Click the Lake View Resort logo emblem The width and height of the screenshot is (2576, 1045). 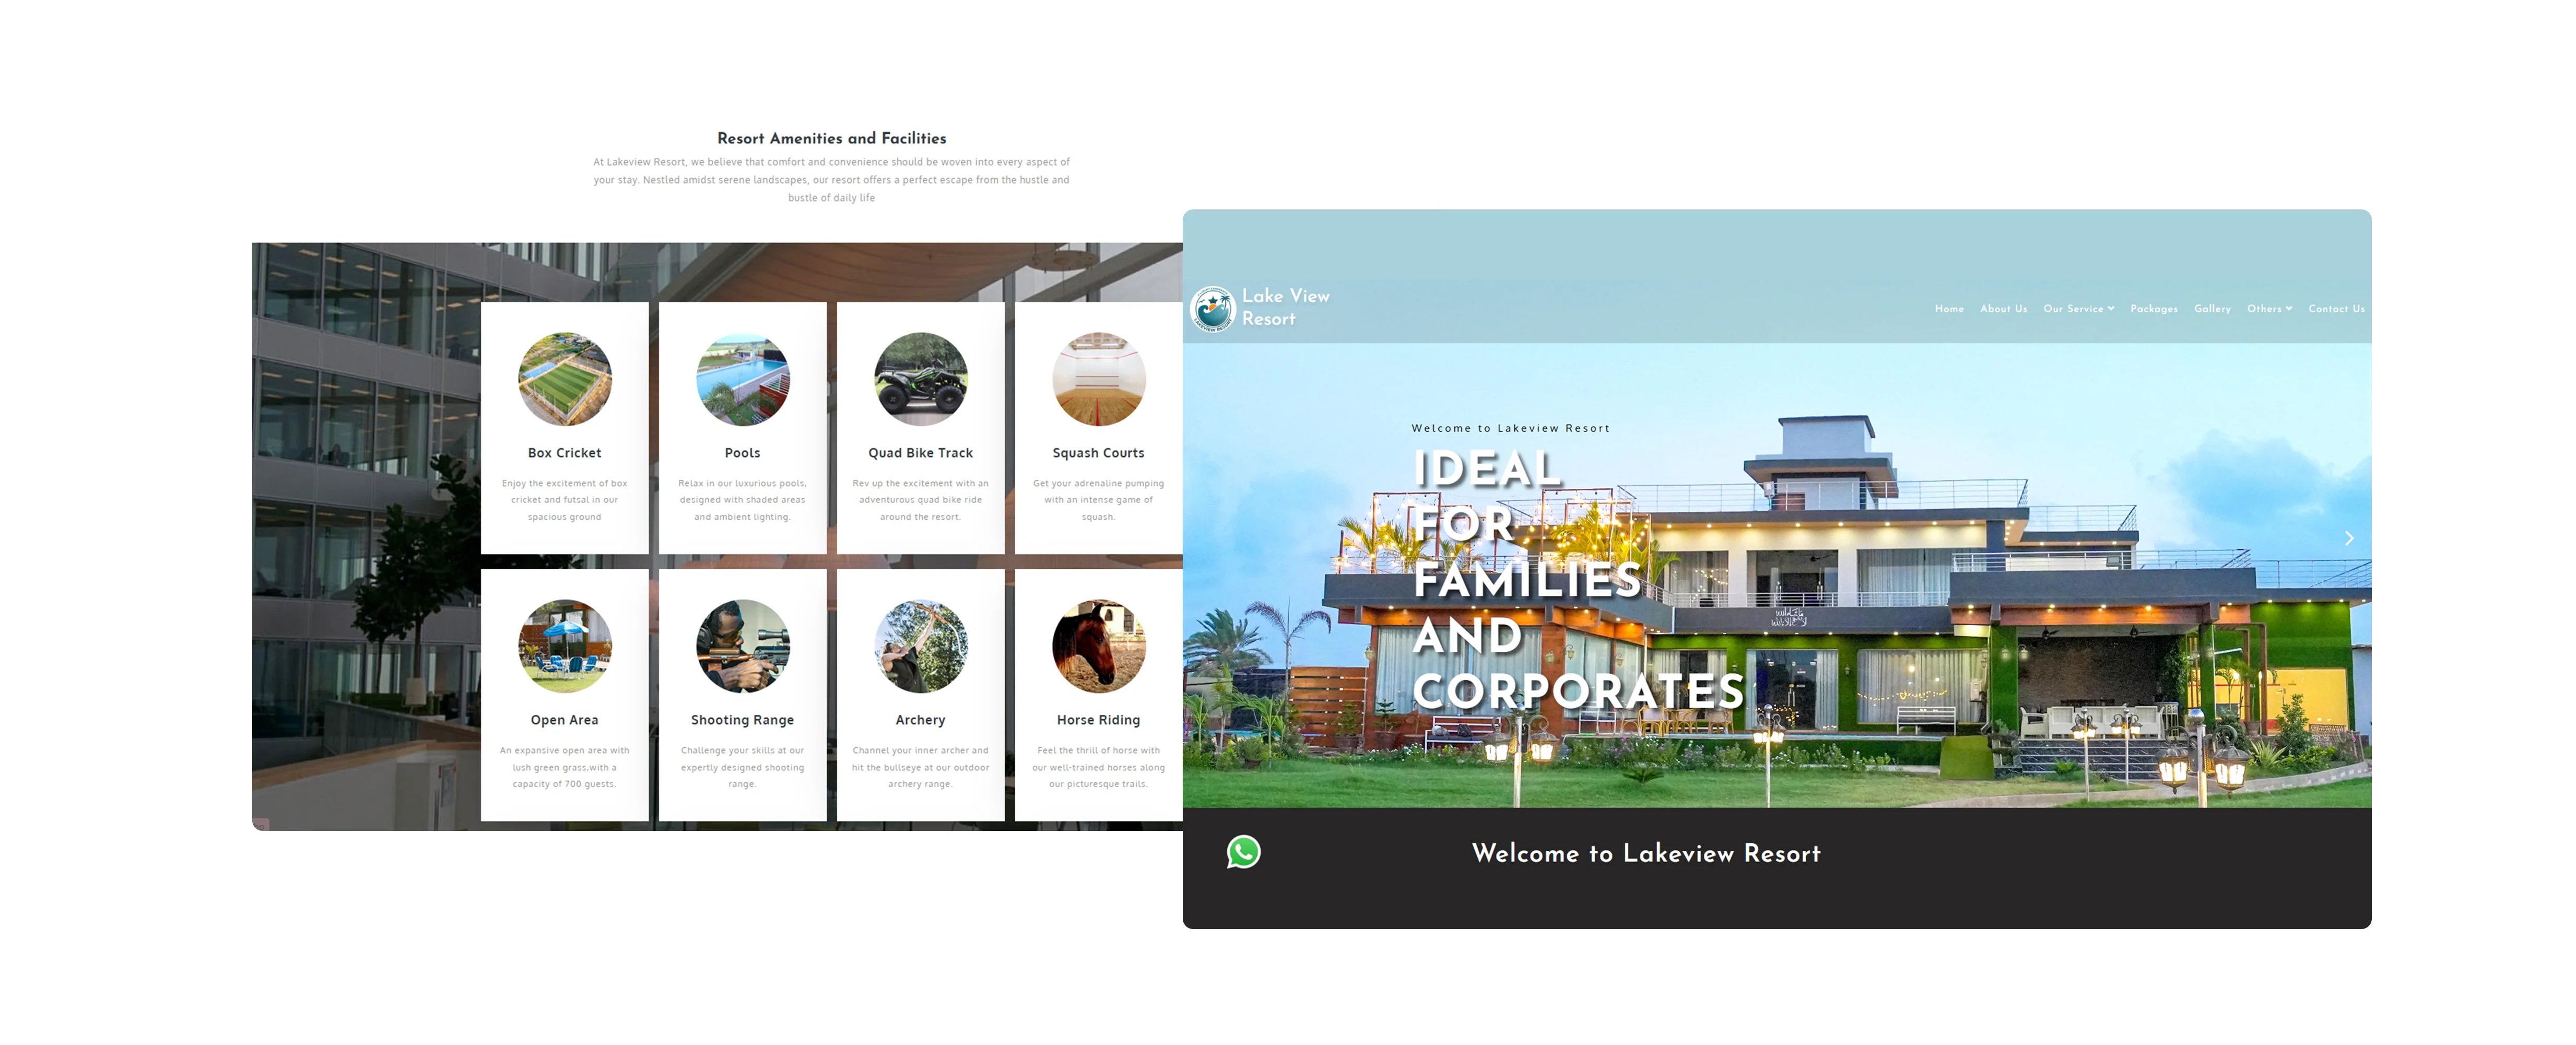click(1213, 308)
